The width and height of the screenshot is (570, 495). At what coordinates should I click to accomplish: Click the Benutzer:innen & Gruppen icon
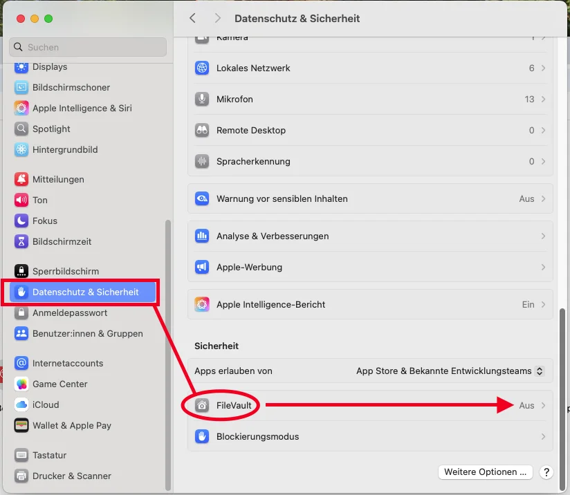(x=21, y=334)
